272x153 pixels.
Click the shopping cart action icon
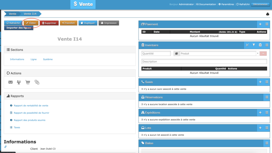click(x=28, y=82)
